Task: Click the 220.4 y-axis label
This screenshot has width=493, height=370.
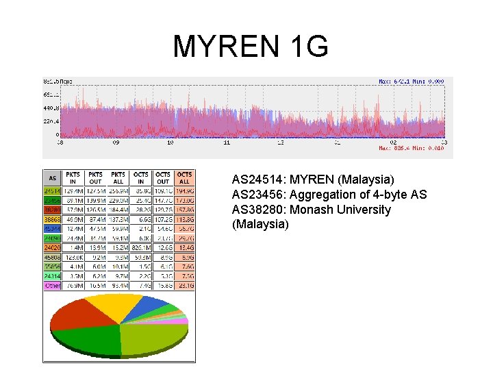Action: pyautogui.click(x=51, y=121)
